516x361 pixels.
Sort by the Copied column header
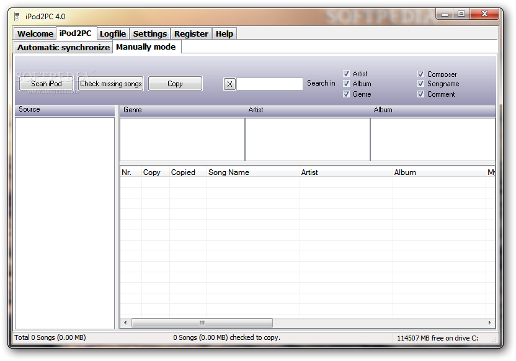[188, 172]
